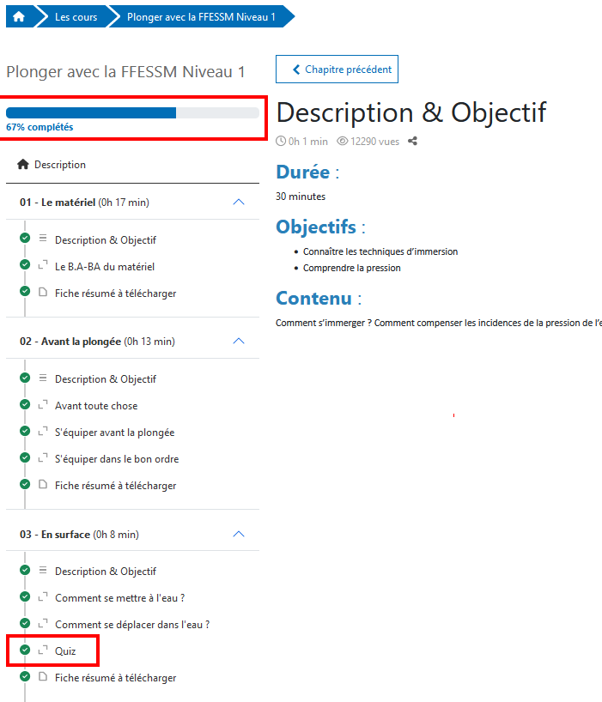The width and height of the screenshot is (602, 702).
Task: Collapse chapter 03 - En surface
Action: coord(239,534)
